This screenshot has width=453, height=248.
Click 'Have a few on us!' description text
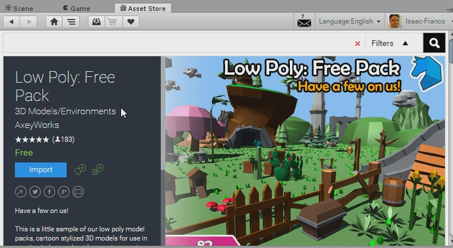41,211
